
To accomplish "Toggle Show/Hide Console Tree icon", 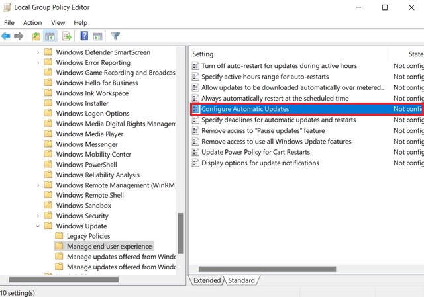I will (x=50, y=36).
